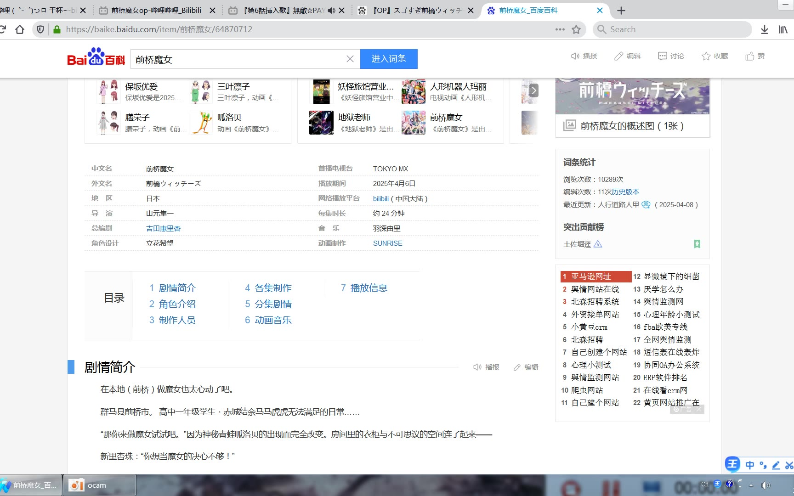
Task: Open 前桥魔女的概述图 gallery
Action: coord(632,126)
